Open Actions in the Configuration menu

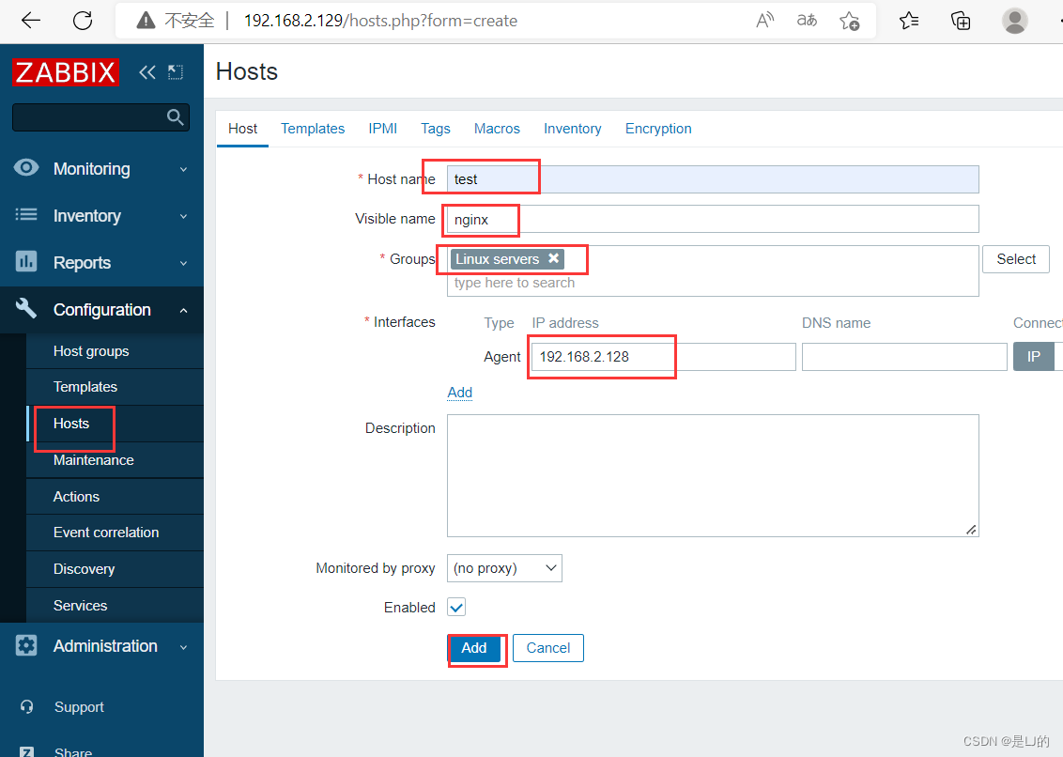pyautogui.click(x=115, y=497)
